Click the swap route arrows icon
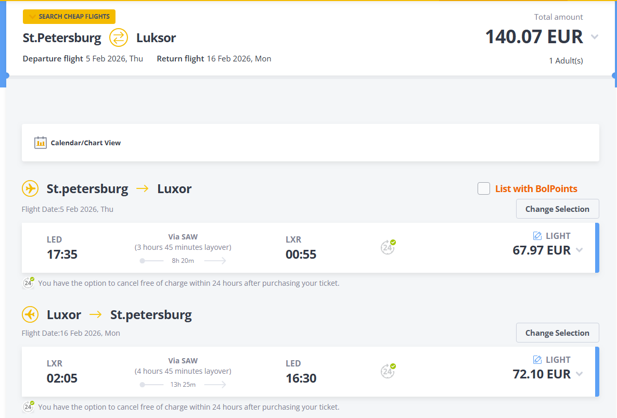The image size is (617, 418). point(119,38)
